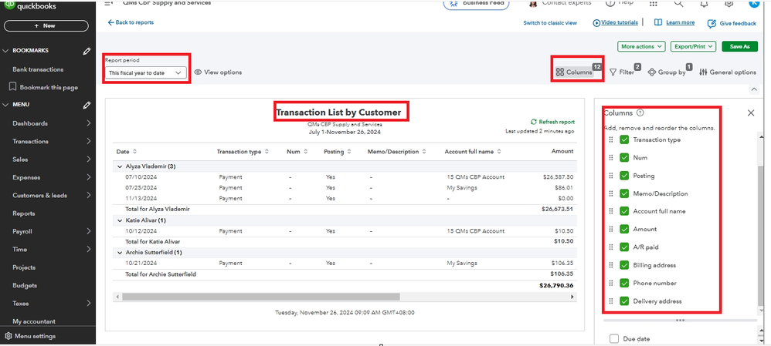This screenshot has height=346, width=771.
Task: Click the Back to reports link
Action: tap(131, 22)
